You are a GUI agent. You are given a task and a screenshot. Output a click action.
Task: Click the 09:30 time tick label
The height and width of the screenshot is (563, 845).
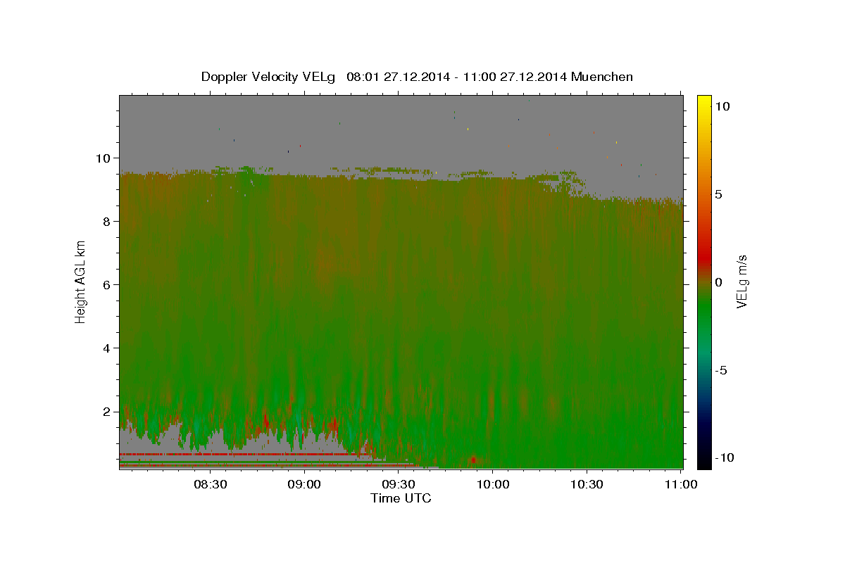pyautogui.click(x=399, y=484)
